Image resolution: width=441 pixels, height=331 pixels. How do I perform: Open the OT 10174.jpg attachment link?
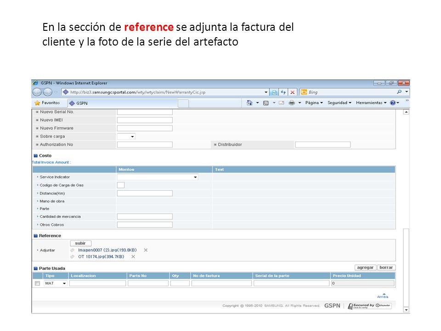point(101,257)
